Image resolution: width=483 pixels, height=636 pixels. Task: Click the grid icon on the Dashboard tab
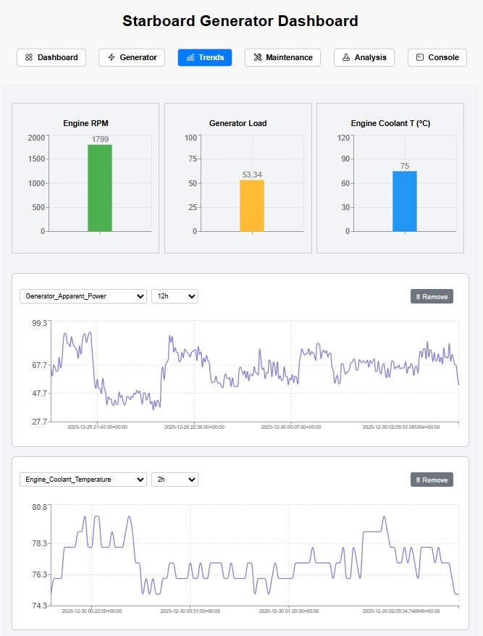click(x=29, y=57)
